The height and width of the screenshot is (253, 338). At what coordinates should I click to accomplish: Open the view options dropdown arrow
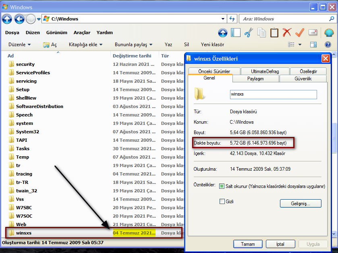[300, 45]
